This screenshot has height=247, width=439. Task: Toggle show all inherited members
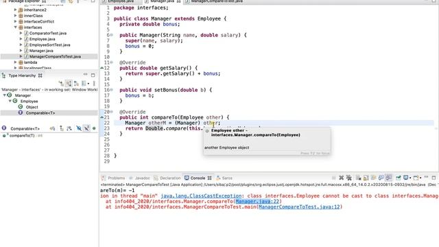point(62,128)
